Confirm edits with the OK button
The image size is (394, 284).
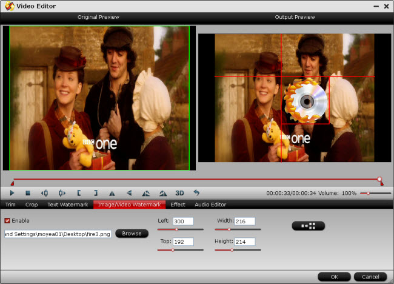(334, 277)
